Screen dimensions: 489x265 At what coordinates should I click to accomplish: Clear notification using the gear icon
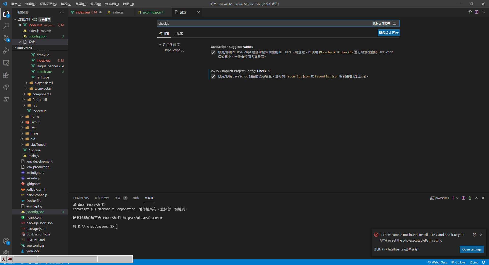coord(474,235)
